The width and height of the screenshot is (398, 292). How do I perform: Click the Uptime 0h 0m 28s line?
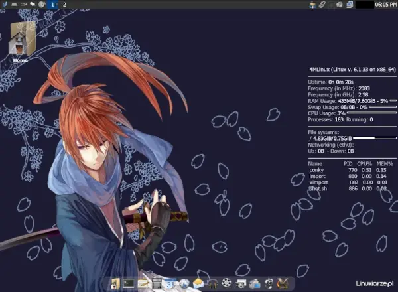click(330, 82)
